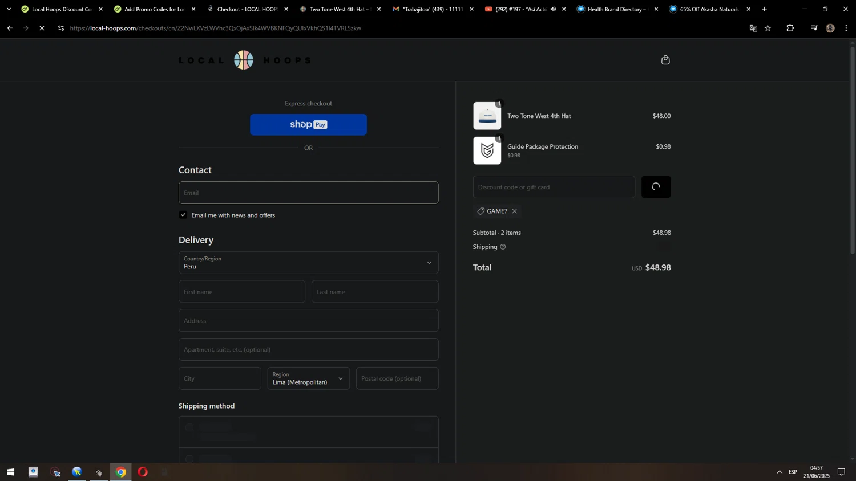The height and width of the screenshot is (481, 856).
Task: Open the cart bag icon
Action: pyautogui.click(x=665, y=60)
